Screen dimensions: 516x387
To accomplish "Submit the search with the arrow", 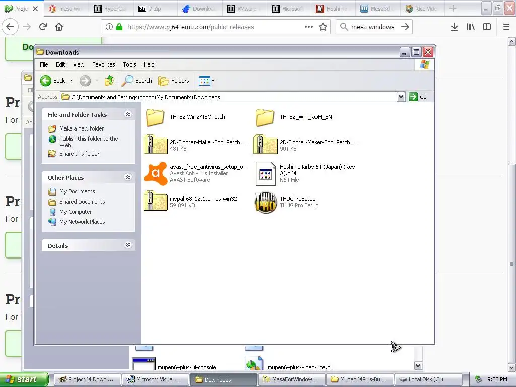I will pos(405,27).
